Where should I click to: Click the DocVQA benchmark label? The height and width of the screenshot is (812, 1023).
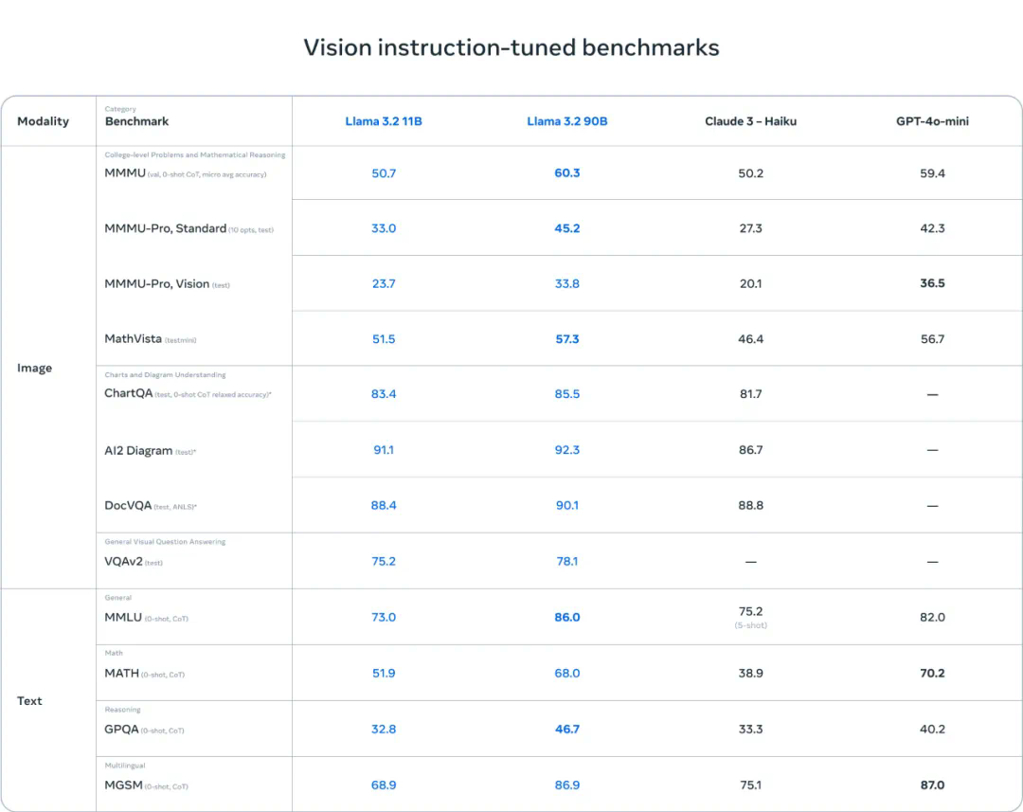pyautogui.click(x=128, y=506)
